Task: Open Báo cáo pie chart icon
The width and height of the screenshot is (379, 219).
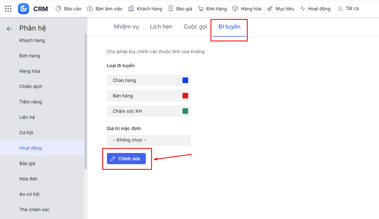Action: click(59, 9)
